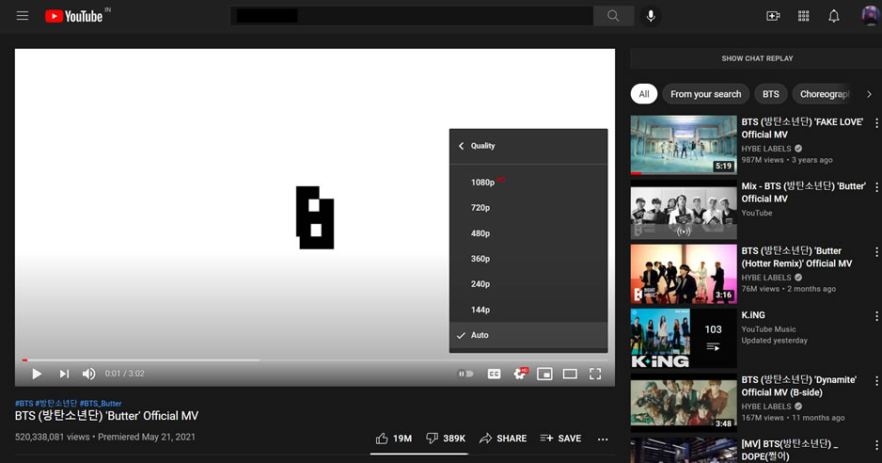The width and height of the screenshot is (882, 463).
Task: Enable miniplayer mode
Action: 544,374
